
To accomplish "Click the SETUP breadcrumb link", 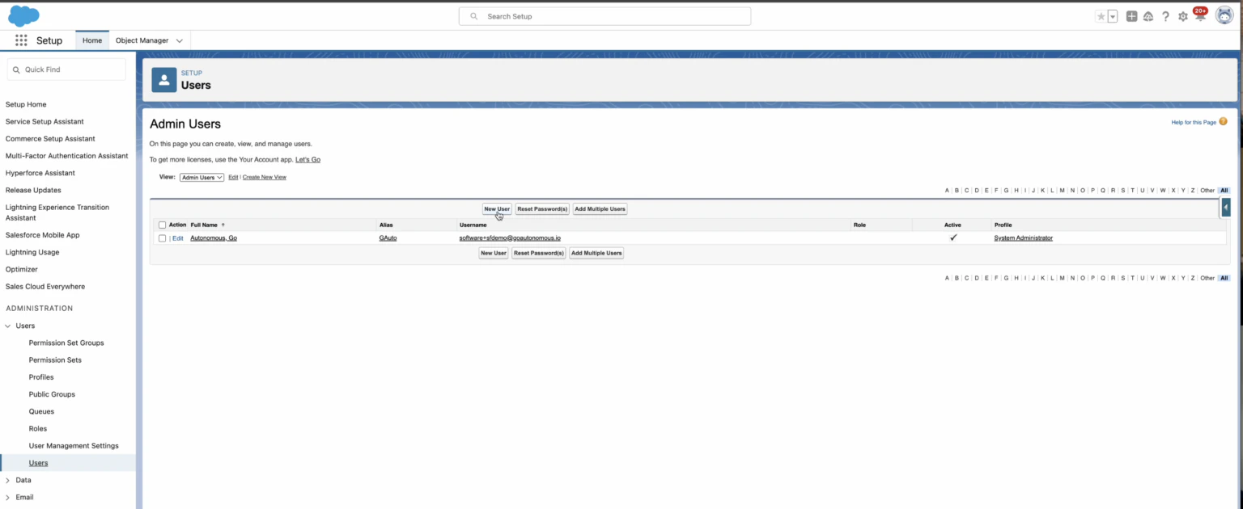I will pos(192,73).
